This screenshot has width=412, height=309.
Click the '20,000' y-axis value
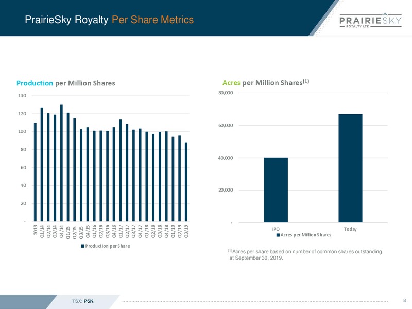point(226,190)
